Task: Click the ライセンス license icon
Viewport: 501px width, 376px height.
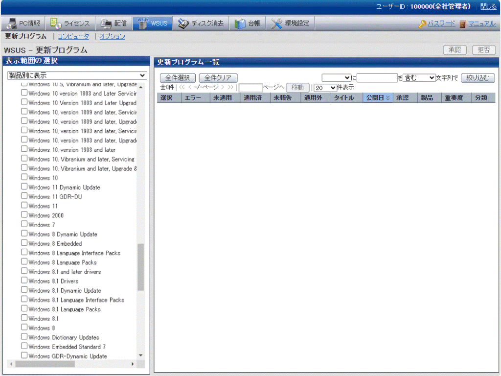Action: pos(56,23)
